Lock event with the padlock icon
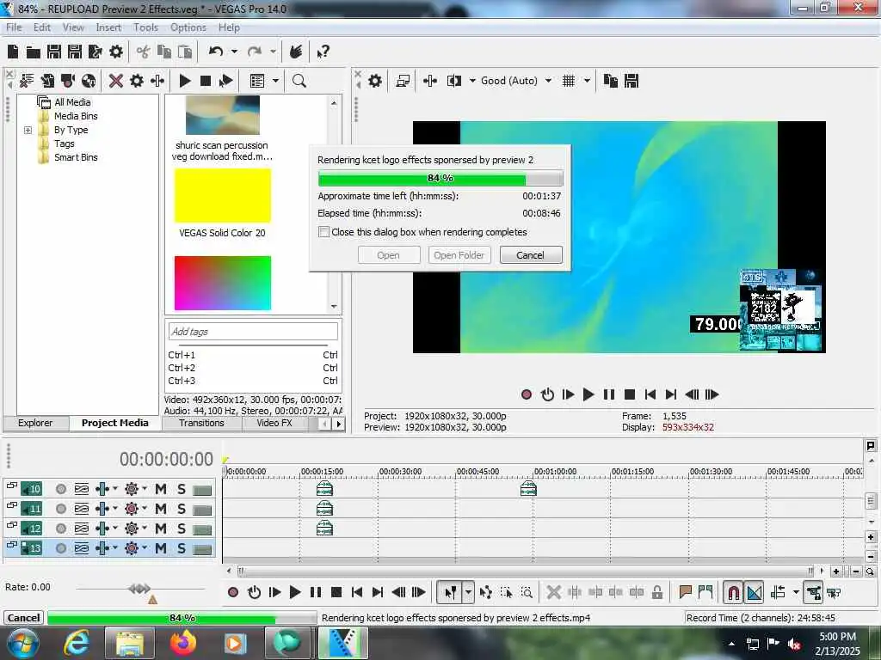 pos(656,592)
